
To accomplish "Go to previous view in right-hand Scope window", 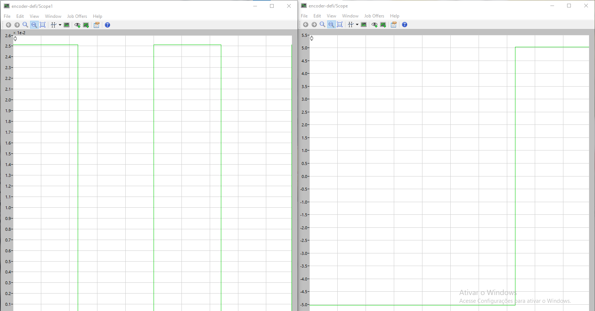I will 306,25.
